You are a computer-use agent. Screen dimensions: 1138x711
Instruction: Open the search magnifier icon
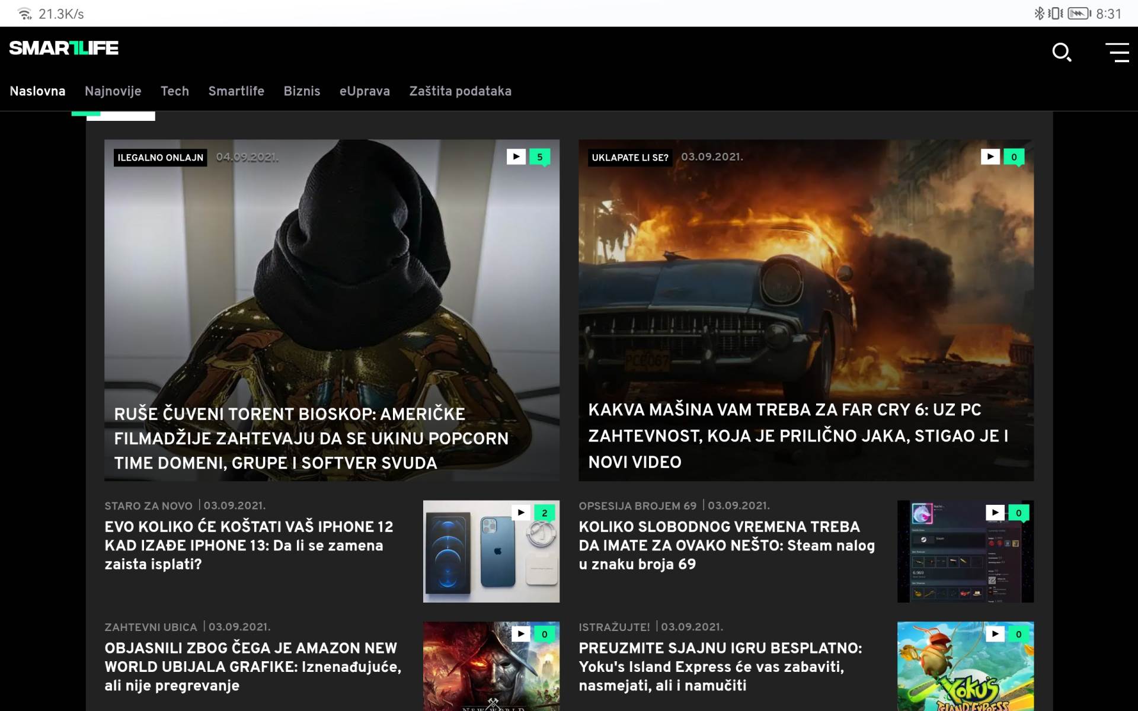tap(1061, 52)
